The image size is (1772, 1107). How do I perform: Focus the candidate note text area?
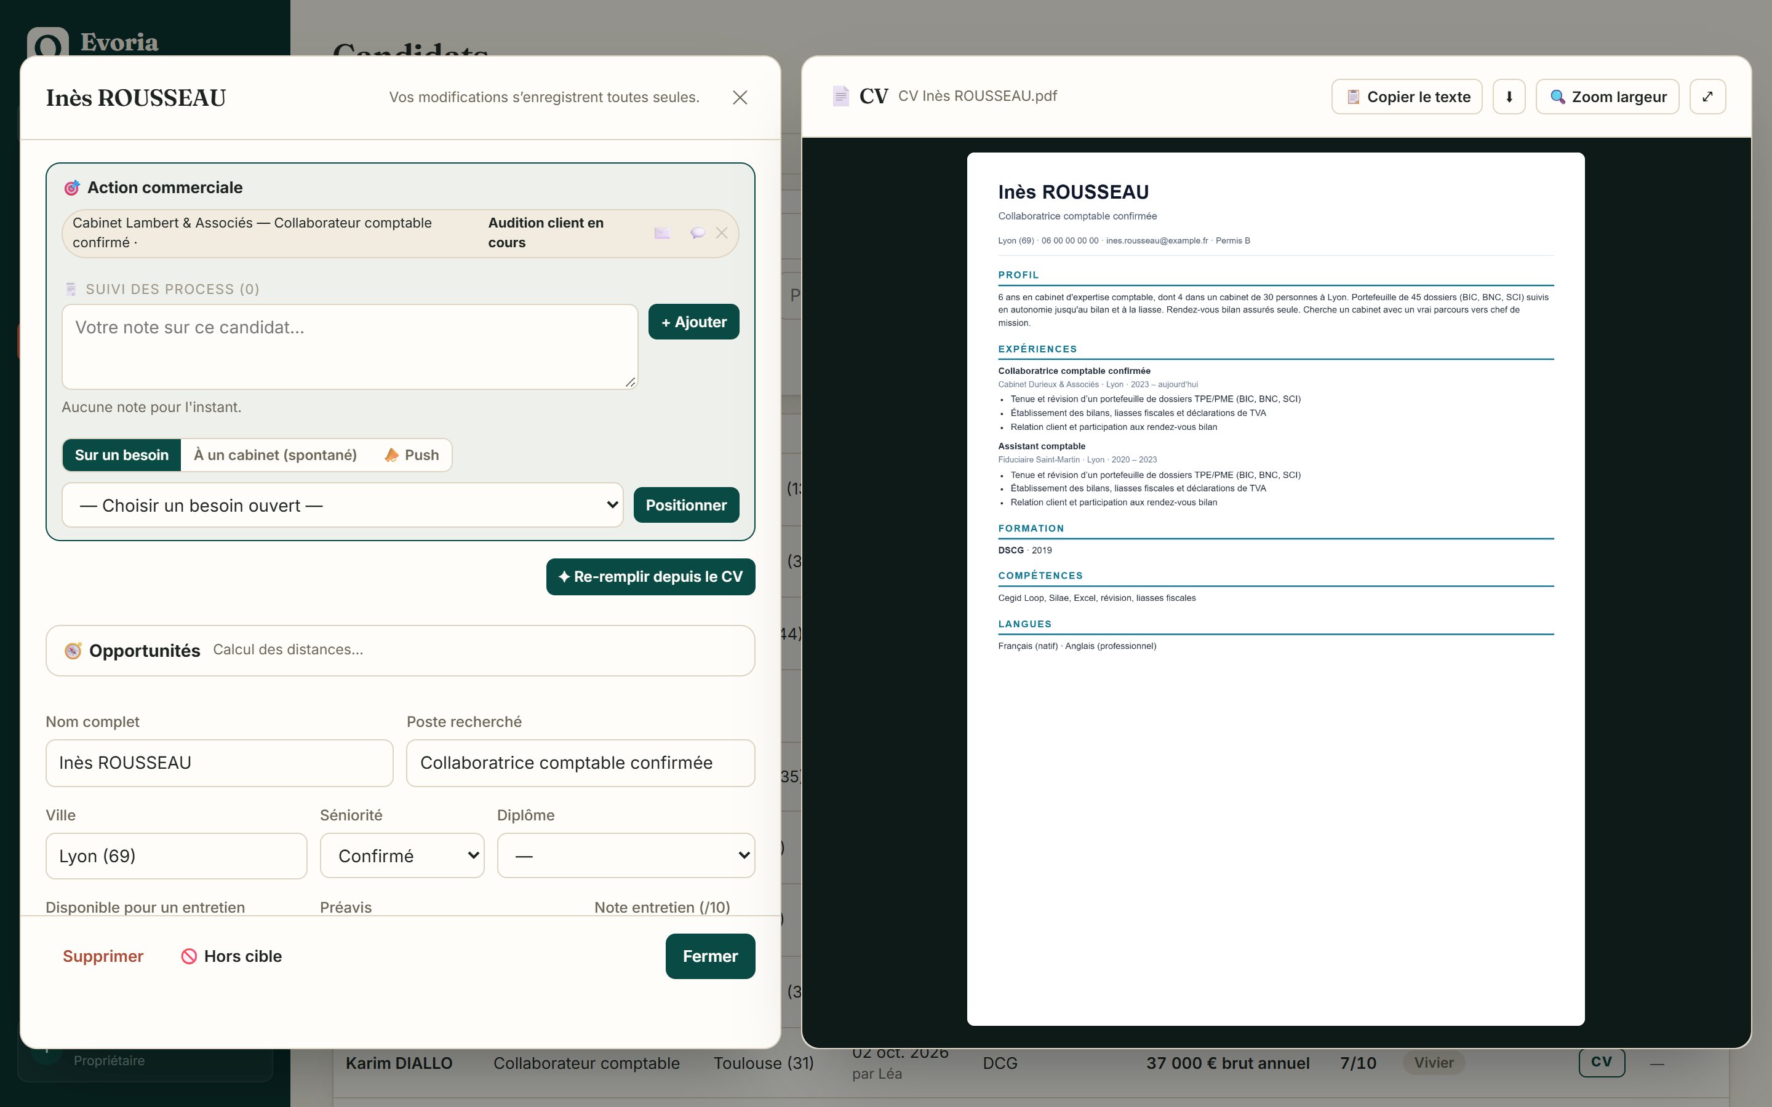(350, 346)
